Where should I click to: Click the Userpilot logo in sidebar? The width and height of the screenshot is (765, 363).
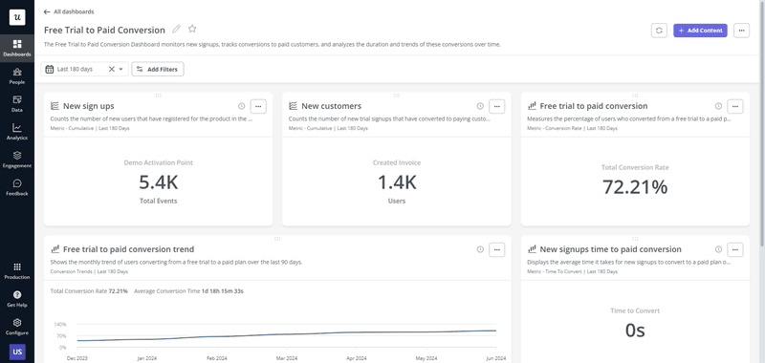click(x=17, y=17)
